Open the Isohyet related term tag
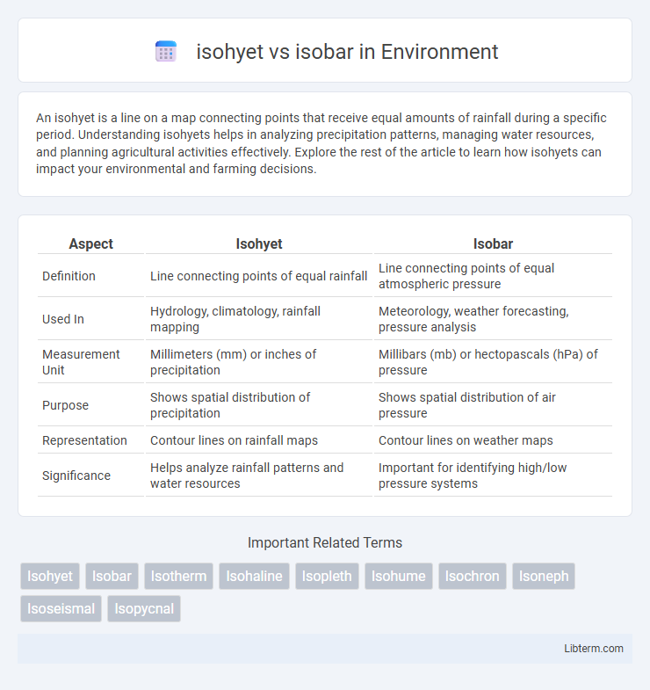650x690 pixels. click(x=50, y=576)
